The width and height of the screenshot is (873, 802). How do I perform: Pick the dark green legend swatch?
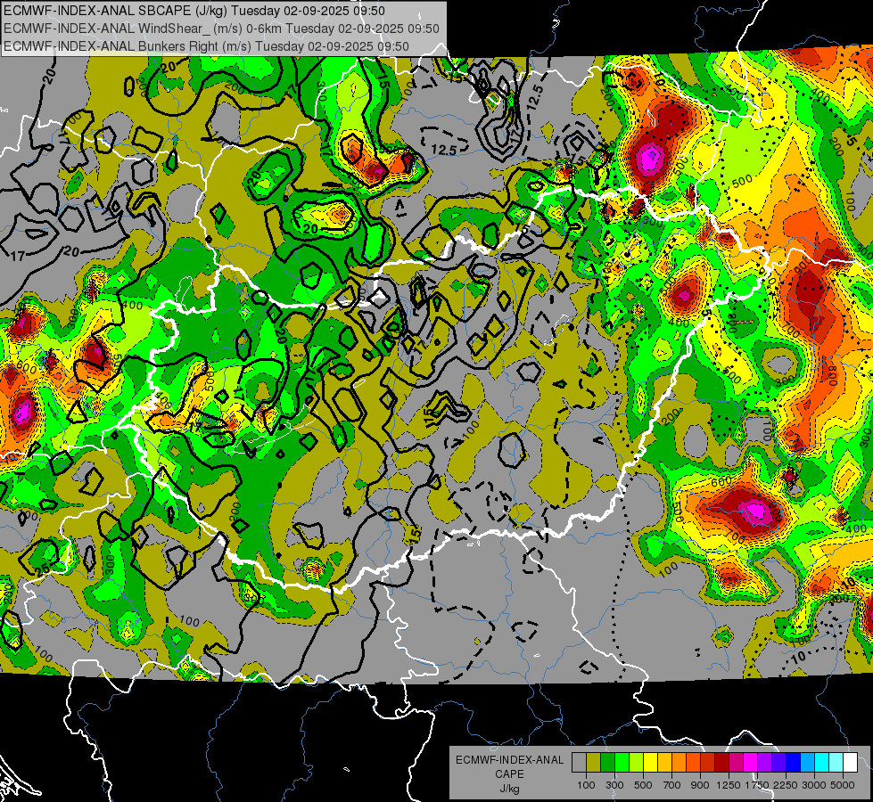click(x=607, y=762)
